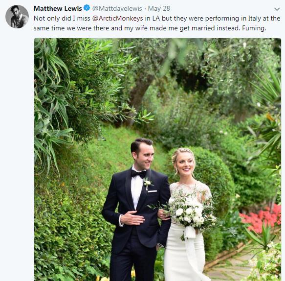Open the May 28 tweet timestamp

(x=159, y=8)
